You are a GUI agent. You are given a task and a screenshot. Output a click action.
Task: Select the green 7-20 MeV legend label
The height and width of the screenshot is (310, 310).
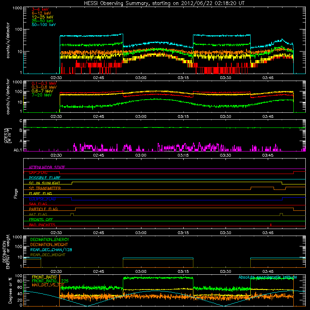[42, 95]
